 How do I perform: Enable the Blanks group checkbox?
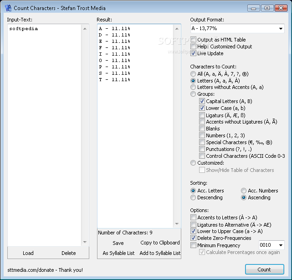coord(202,129)
